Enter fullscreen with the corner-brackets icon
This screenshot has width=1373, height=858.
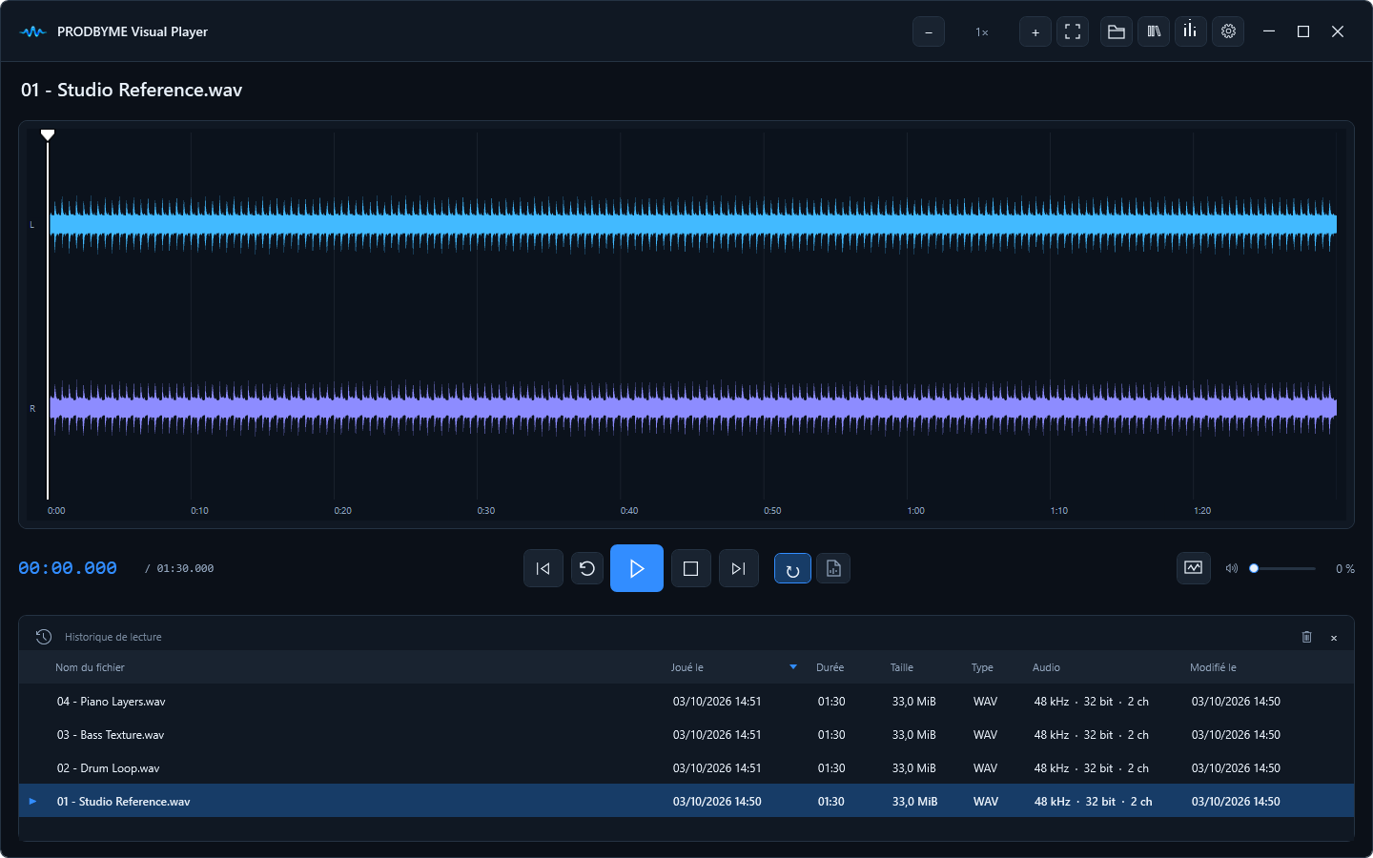(1073, 31)
